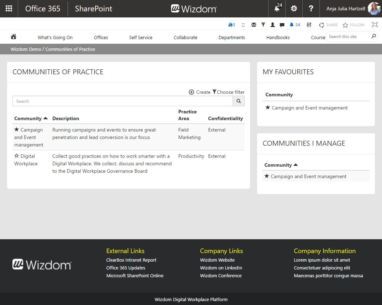Screen dimensions: 382x305
Task: Open the Departments navigation item
Action: pyautogui.click(x=232, y=37)
